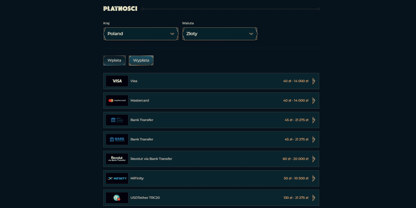416x208 pixels.
Task: Click the USDTether TRC20 coin icon
Action: tap(117, 198)
